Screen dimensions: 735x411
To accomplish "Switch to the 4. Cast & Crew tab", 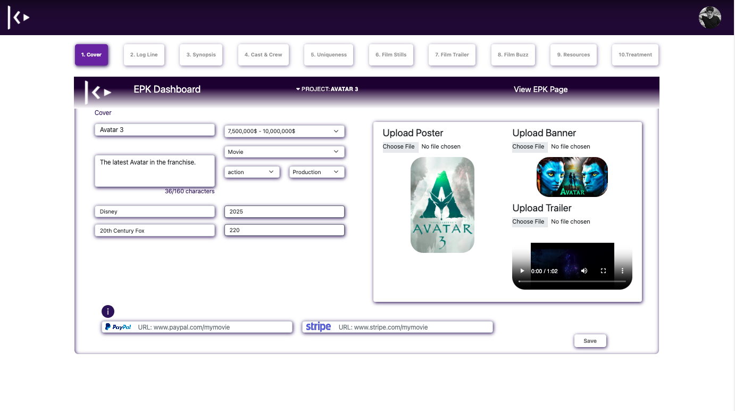I will 263,55.
